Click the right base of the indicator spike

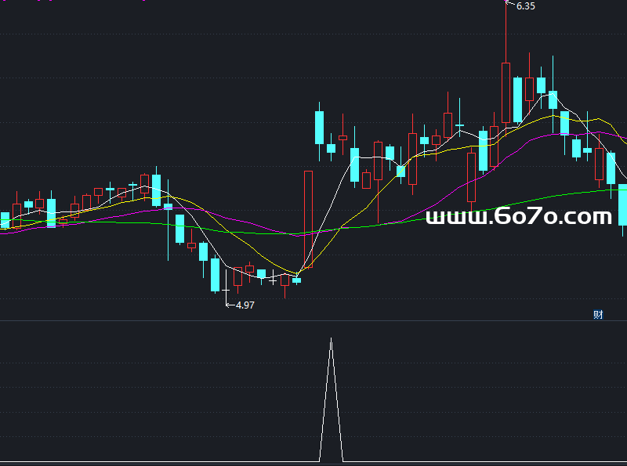coord(342,461)
